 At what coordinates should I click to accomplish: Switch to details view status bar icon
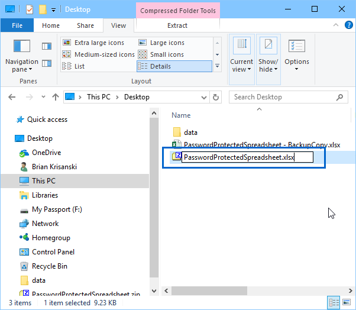(x=334, y=302)
